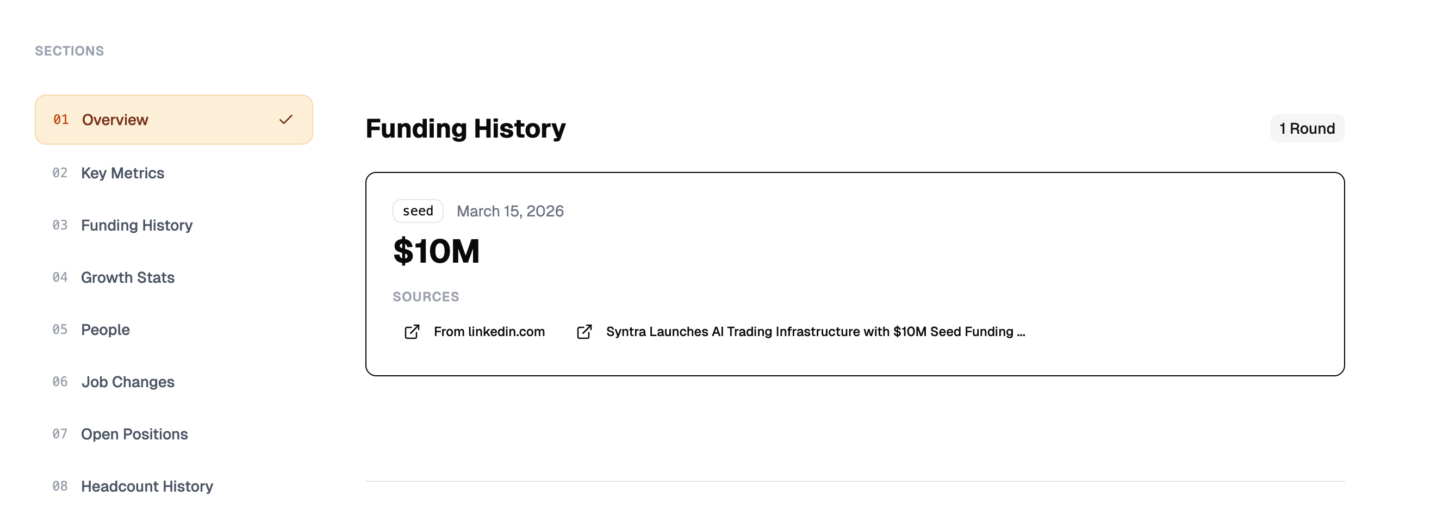Image resolution: width=1443 pixels, height=521 pixels.
Task: Click the 1 Round count badge
Action: pos(1307,129)
